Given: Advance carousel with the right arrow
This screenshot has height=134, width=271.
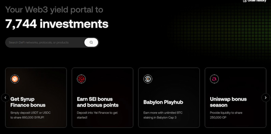Looking at the screenshot, I should (x=266, y=98).
